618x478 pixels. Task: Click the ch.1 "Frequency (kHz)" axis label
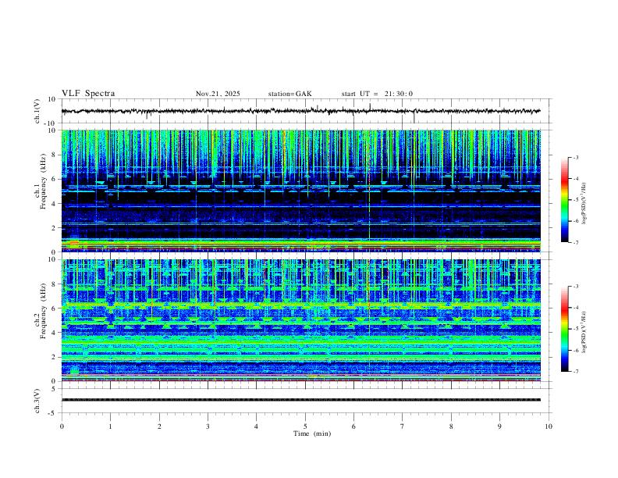(x=43, y=182)
